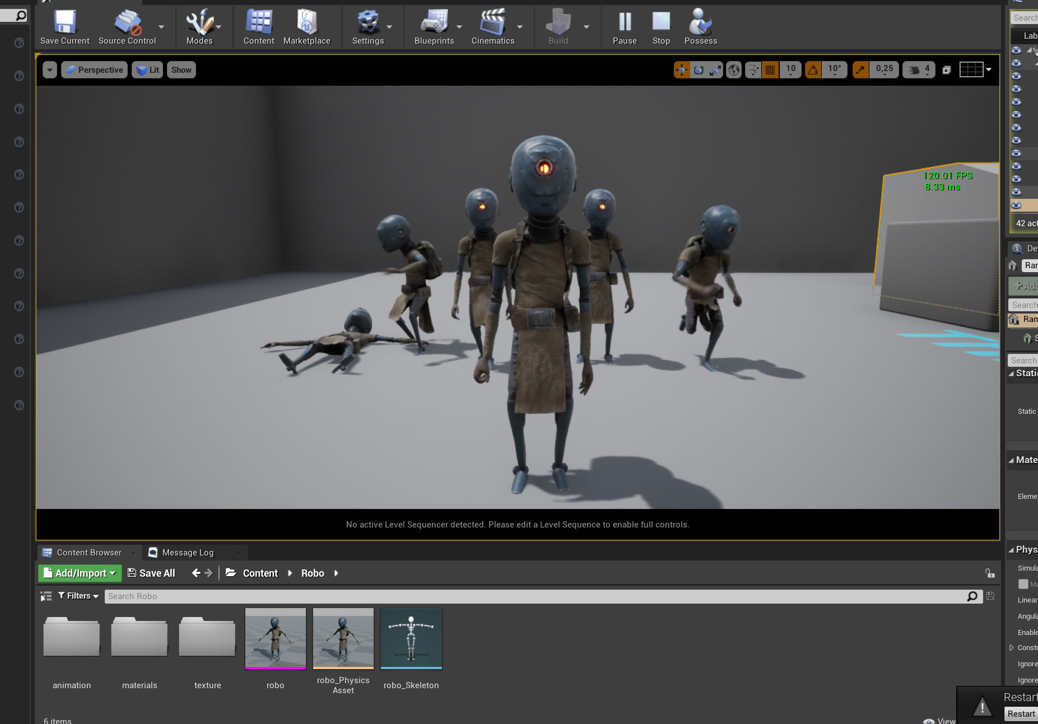Toggle scale snapping icon
This screenshot has height=724, width=1038.
coord(860,70)
